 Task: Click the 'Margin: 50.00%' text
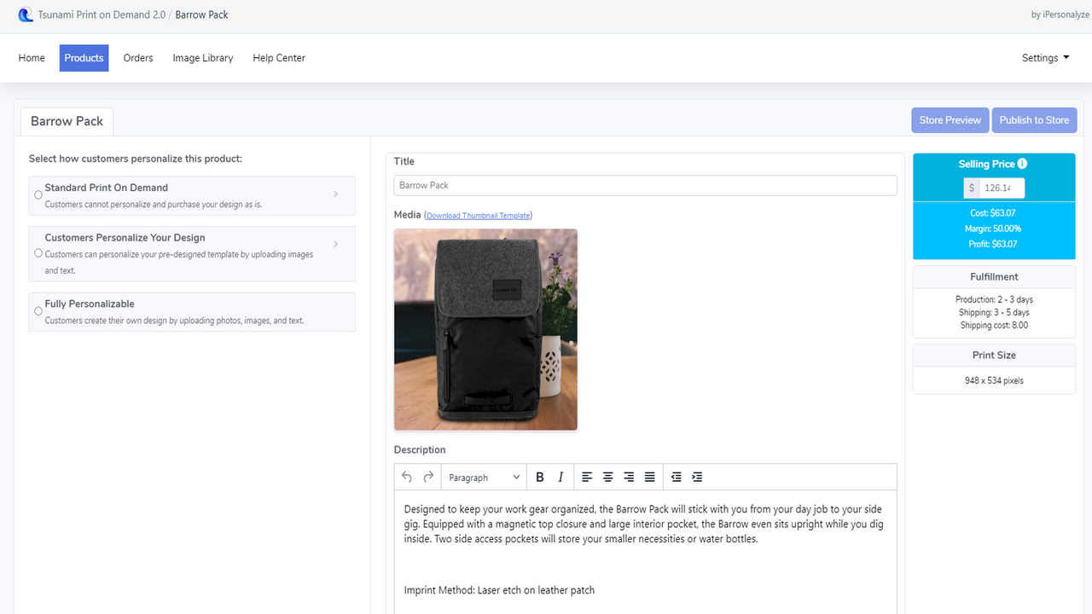coord(993,229)
